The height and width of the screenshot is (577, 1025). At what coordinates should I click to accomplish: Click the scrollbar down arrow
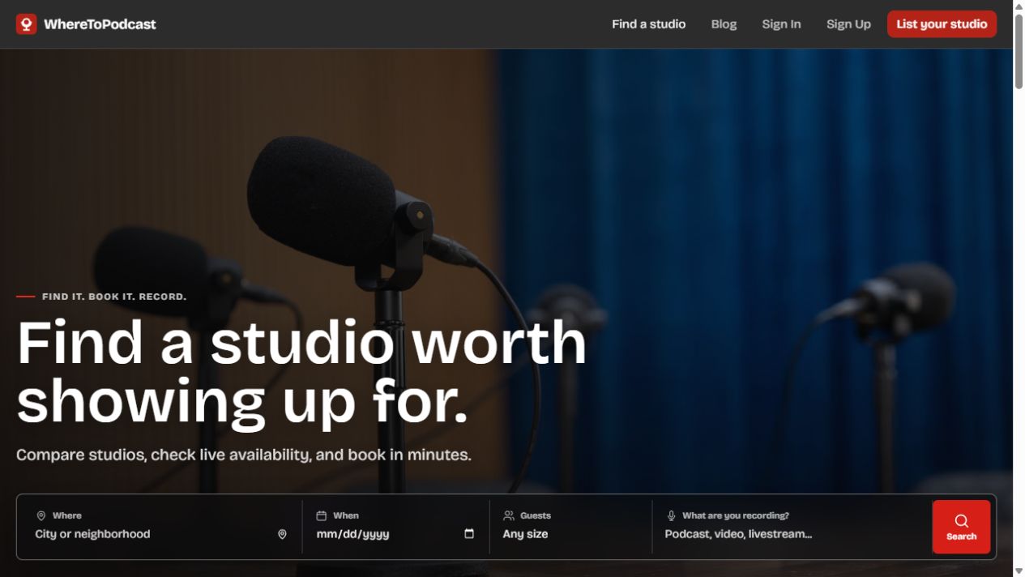point(1019,571)
